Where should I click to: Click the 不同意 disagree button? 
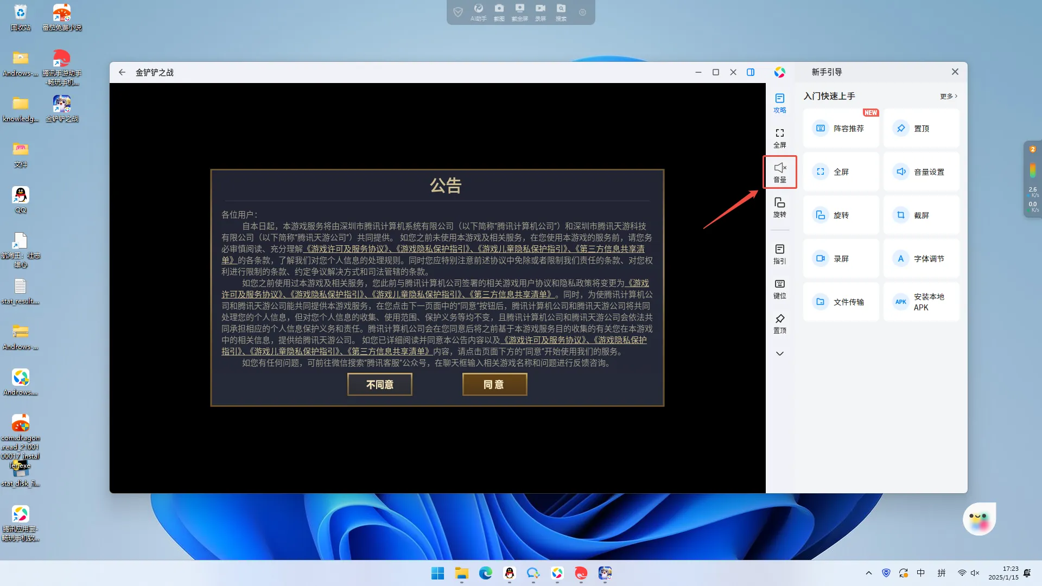point(379,384)
